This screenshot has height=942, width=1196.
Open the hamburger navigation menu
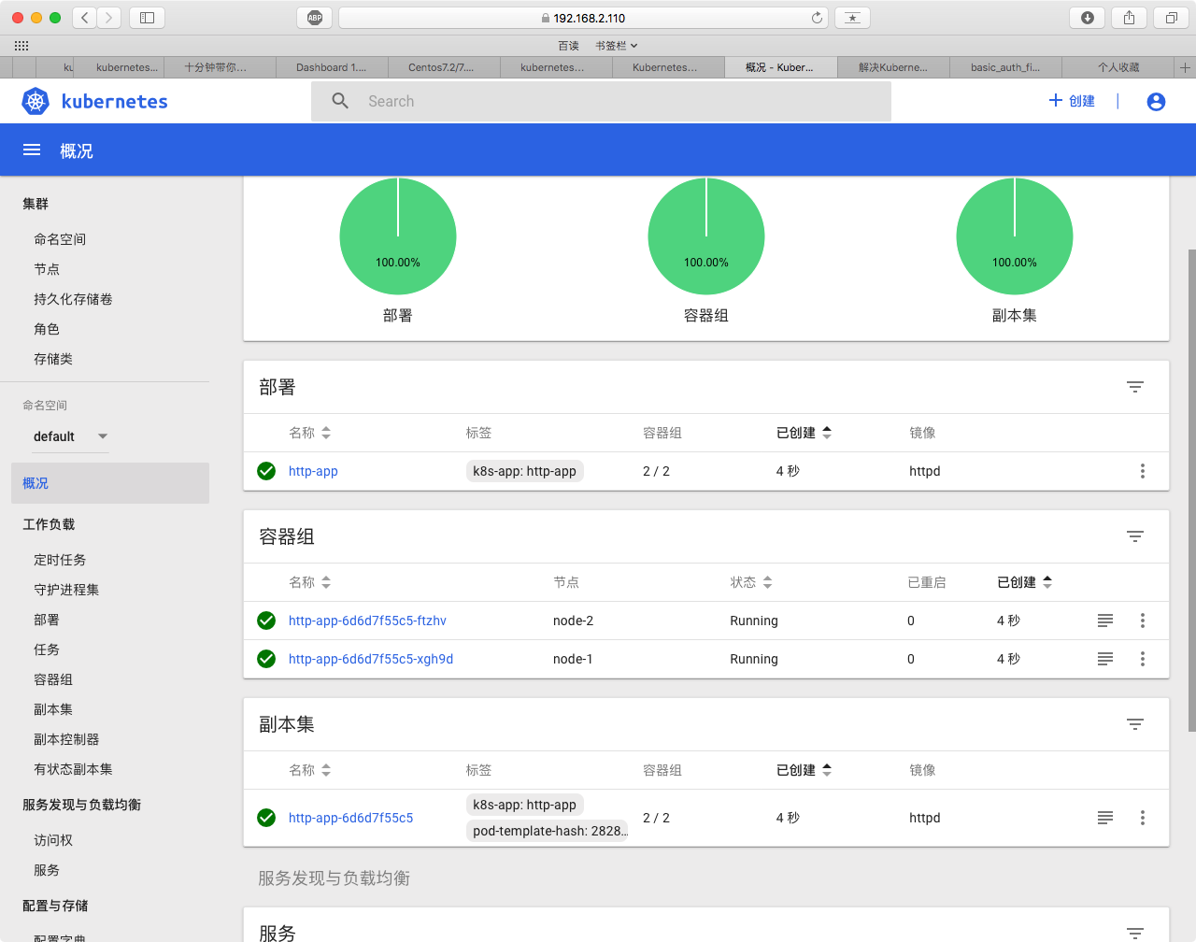(32, 150)
